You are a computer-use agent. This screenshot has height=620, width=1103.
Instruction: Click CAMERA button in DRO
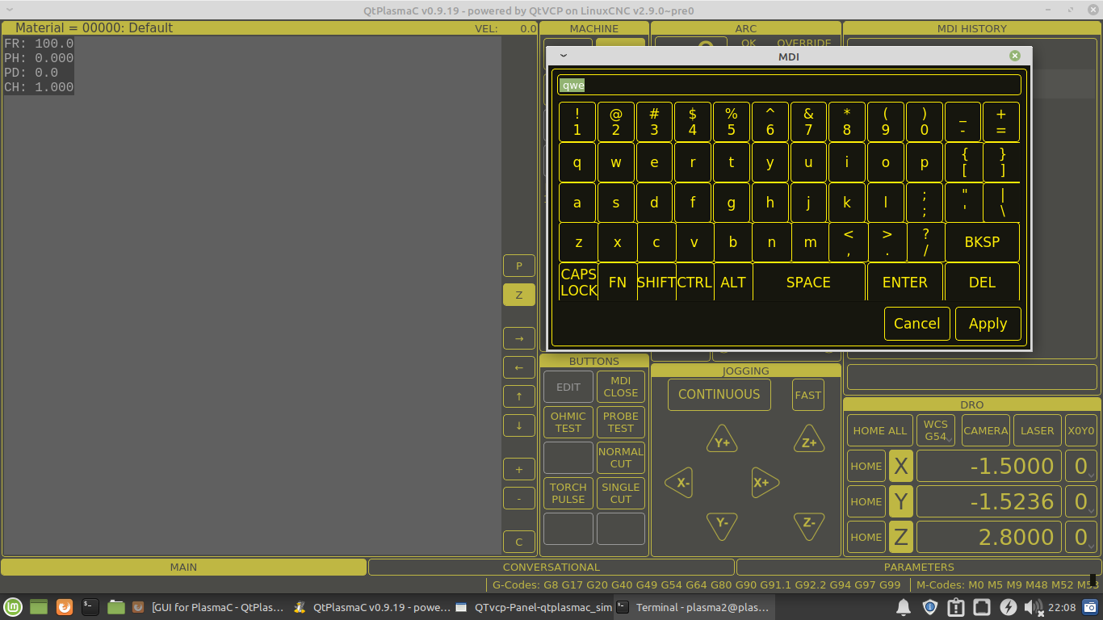coord(985,430)
